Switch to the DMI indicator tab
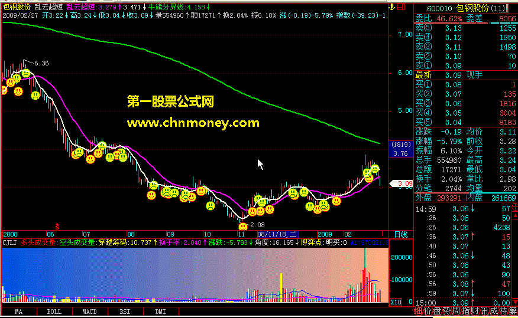The image size is (518, 318). tap(161, 312)
